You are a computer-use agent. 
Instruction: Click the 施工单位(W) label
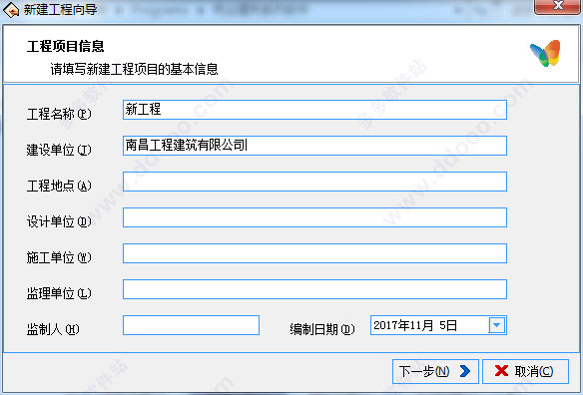point(59,257)
